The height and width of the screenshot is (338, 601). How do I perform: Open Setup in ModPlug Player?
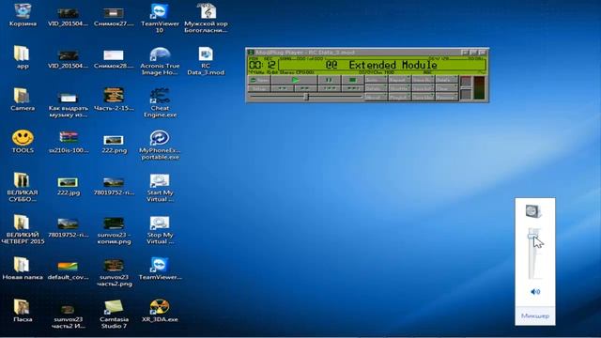[x=259, y=88]
